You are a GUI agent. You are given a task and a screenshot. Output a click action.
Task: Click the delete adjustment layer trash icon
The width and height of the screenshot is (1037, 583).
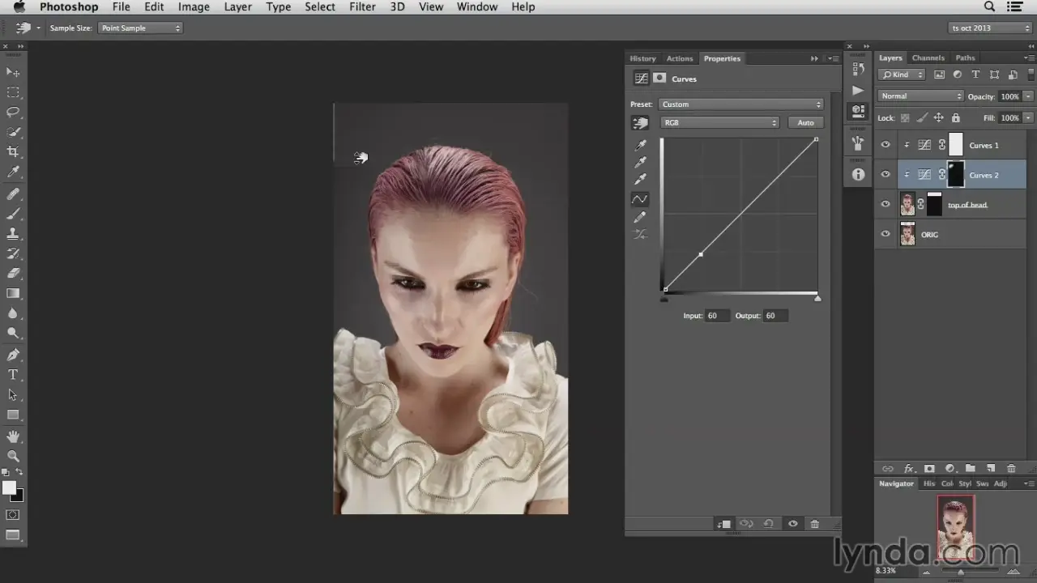click(815, 524)
